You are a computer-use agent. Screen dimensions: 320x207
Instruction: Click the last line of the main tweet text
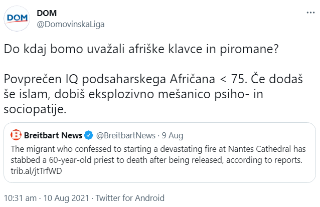42,108
